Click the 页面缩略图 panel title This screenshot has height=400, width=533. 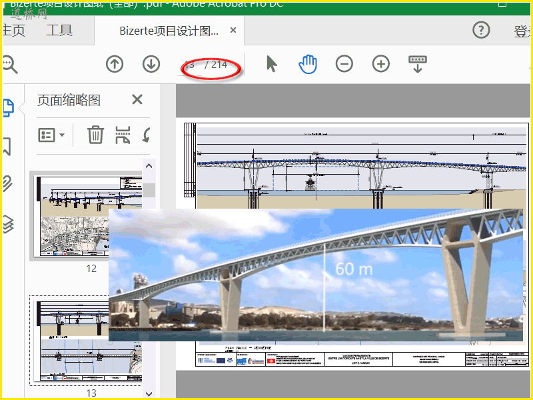click(69, 101)
